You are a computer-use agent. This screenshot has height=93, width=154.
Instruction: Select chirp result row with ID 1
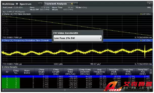(x=75, y=77)
